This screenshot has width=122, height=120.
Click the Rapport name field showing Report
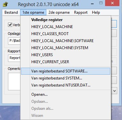pos(14,58)
